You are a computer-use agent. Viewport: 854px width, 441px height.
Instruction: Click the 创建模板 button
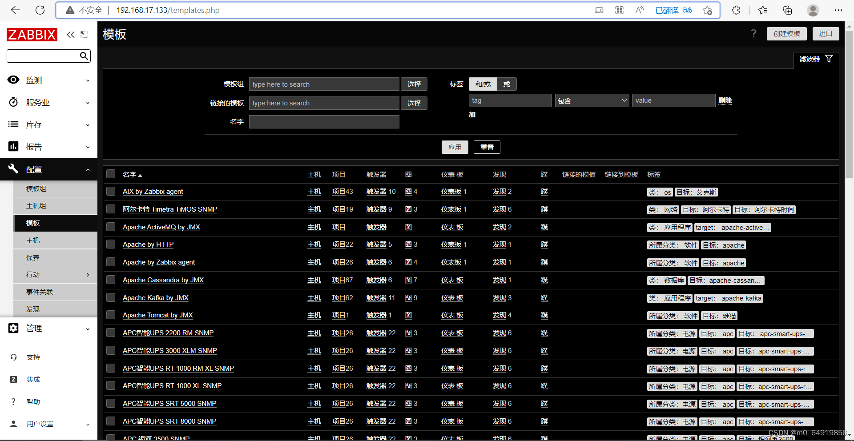[786, 34]
